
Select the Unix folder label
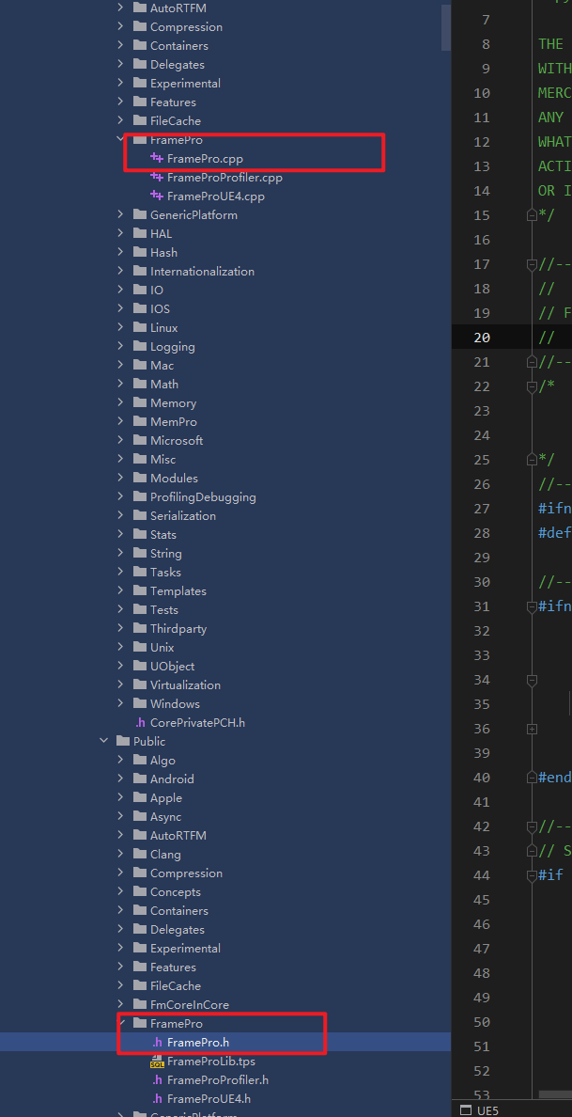[162, 648]
